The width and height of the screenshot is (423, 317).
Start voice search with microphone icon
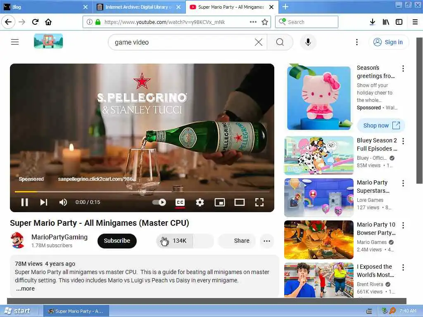click(x=308, y=42)
